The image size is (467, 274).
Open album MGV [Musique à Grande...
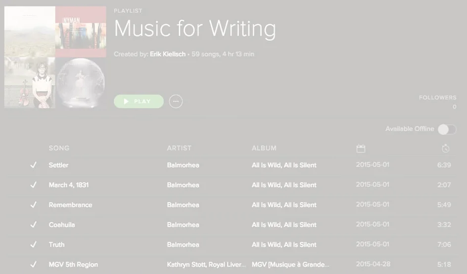click(290, 265)
